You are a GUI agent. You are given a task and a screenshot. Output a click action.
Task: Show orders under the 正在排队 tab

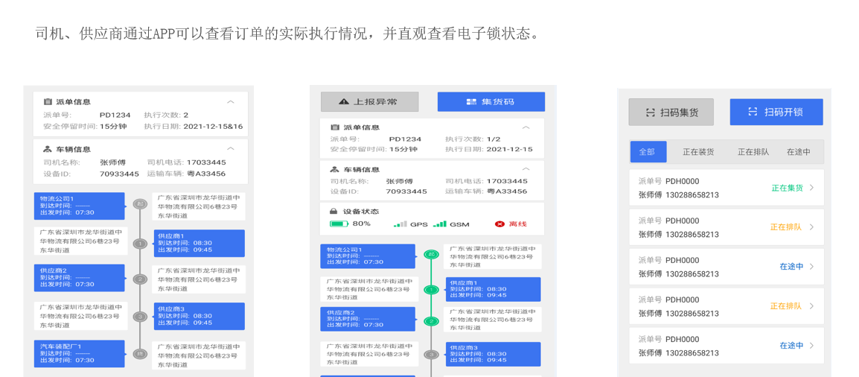[x=753, y=152]
